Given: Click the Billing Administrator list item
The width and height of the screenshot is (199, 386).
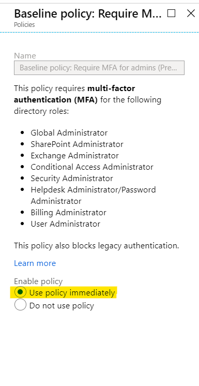Looking at the screenshot, I should [68, 213].
